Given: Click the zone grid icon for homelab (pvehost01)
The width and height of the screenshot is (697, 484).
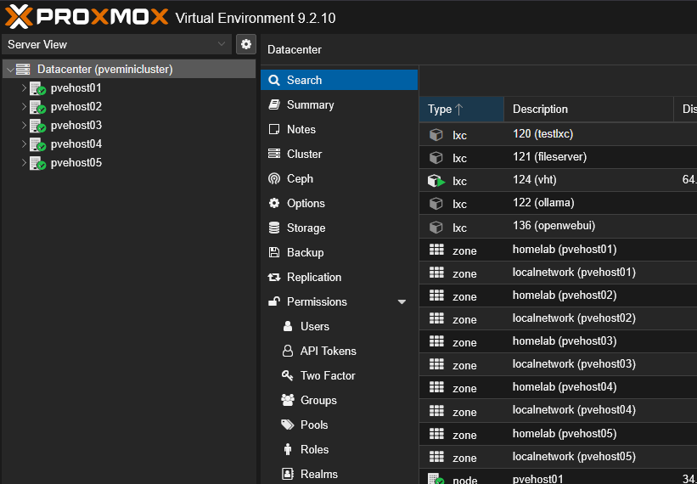Looking at the screenshot, I should pyautogui.click(x=436, y=250).
